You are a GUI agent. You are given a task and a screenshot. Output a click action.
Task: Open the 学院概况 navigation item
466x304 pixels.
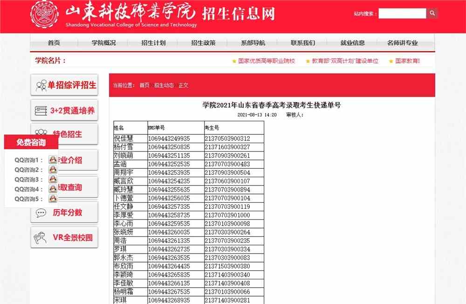click(103, 43)
